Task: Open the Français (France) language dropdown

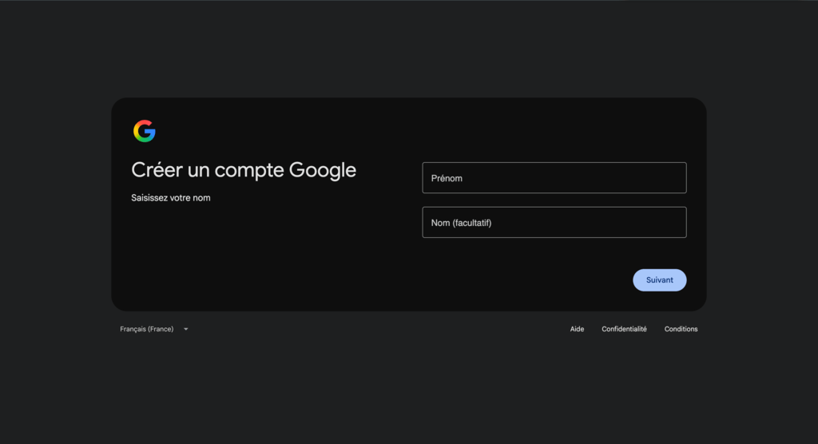Action: pos(154,329)
